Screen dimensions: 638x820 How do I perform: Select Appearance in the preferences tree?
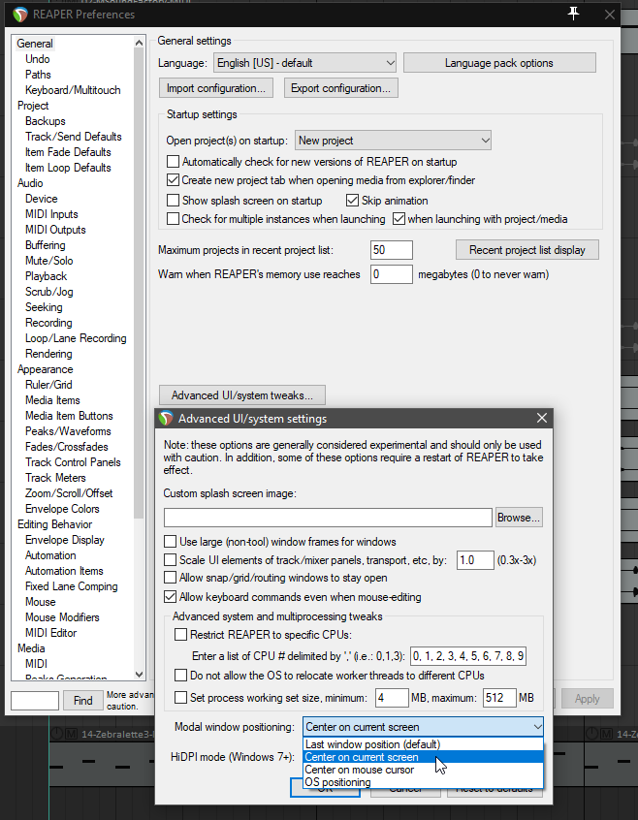coord(45,369)
